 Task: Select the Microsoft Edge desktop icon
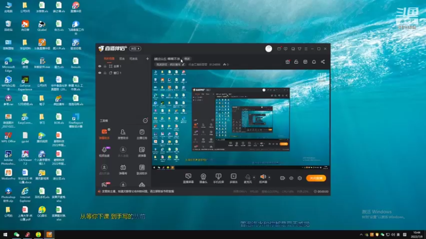point(8,64)
